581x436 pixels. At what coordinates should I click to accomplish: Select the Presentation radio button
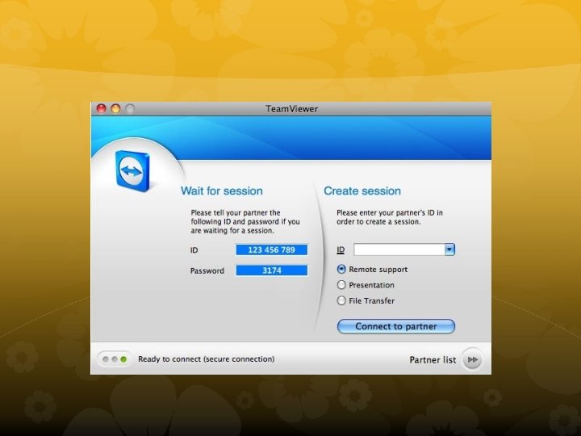(341, 285)
